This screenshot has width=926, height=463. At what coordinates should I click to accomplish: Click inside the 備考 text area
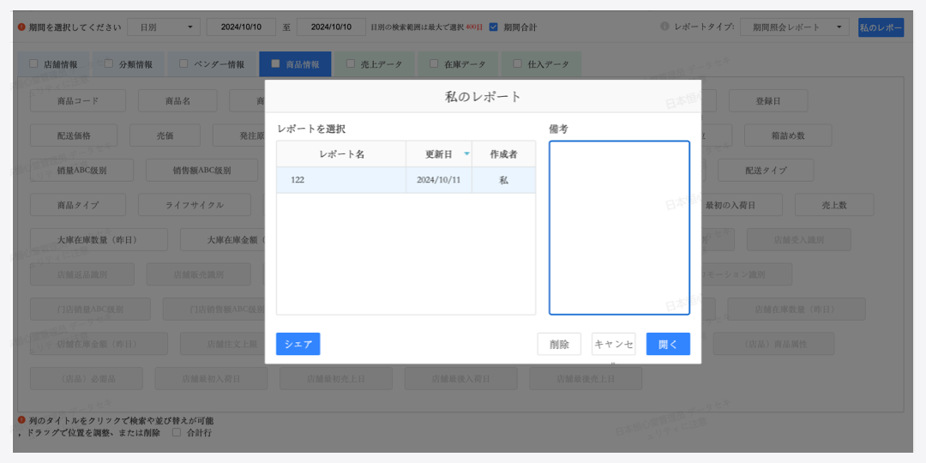619,228
